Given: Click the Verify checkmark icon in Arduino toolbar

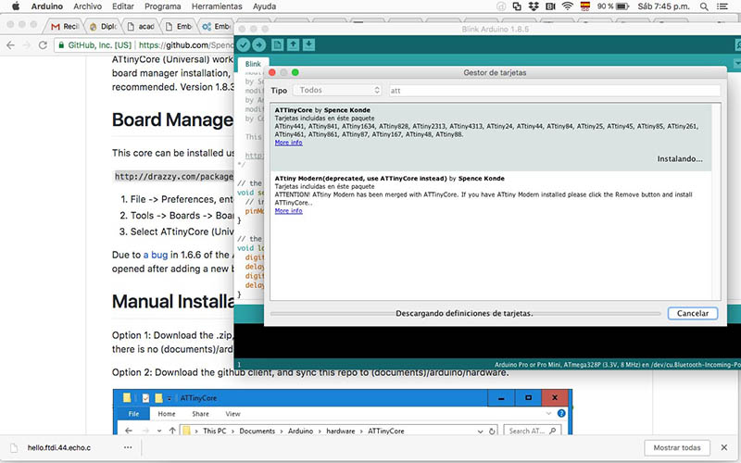Looking at the screenshot, I should (244, 44).
